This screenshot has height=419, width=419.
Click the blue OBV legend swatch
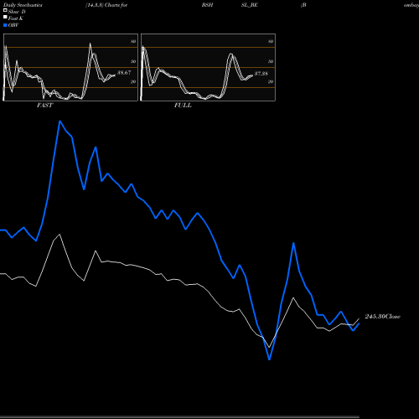(5, 25)
